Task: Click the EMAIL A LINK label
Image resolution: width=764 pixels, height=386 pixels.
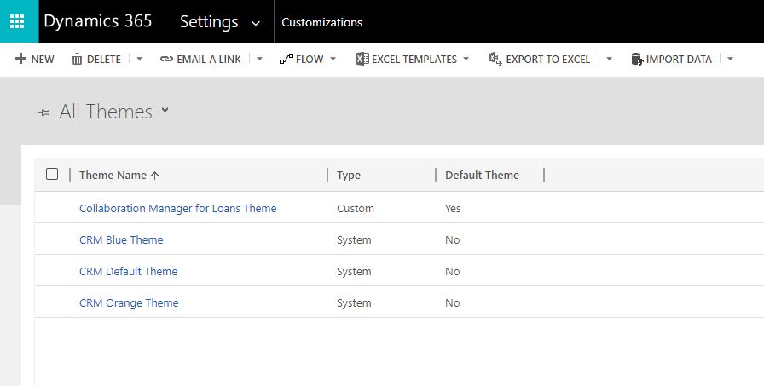Action: pyautogui.click(x=209, y=60)
